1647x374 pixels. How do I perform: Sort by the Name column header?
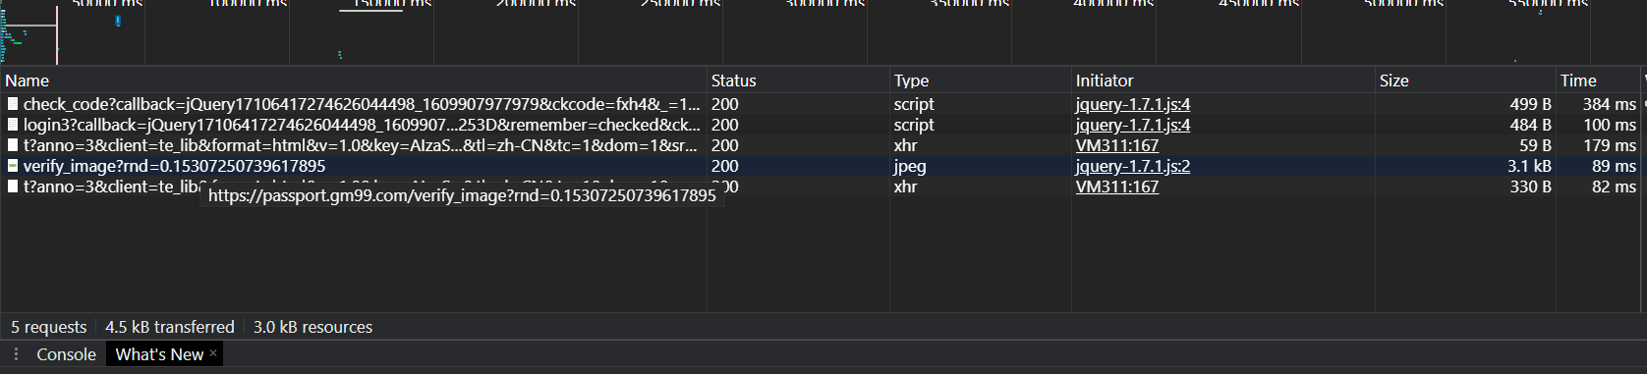(x=354, y=80)
